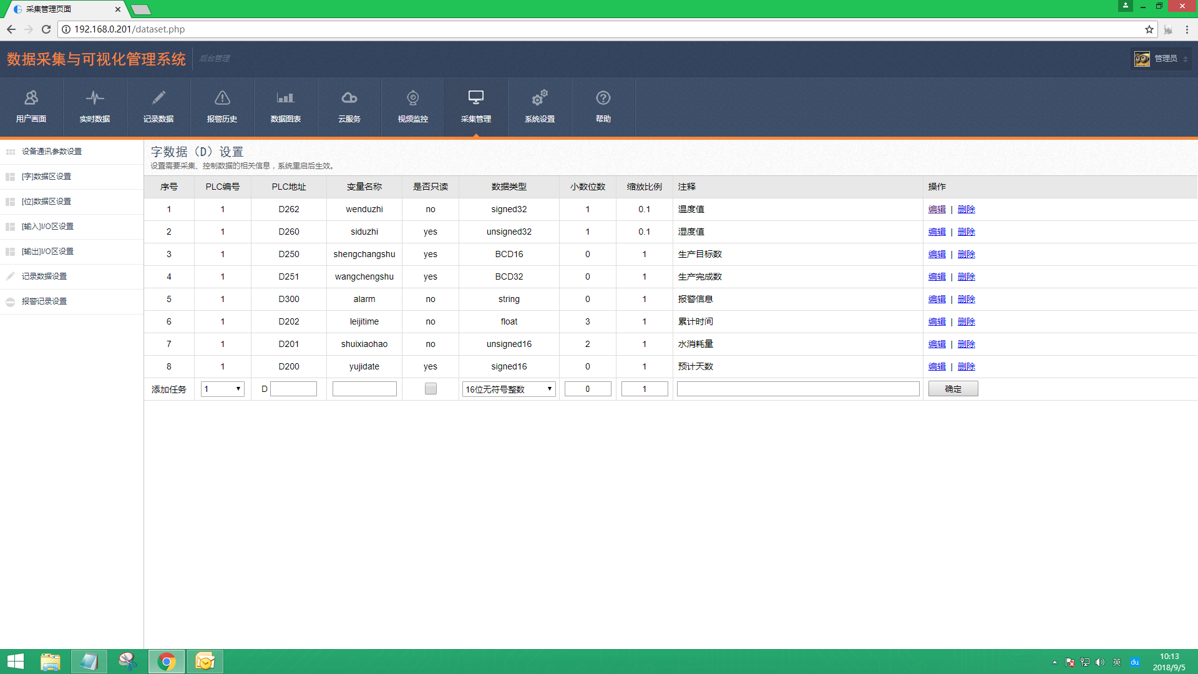
Task: Select [位]数据区设置 in the sidebar
Action: (46, 202)
